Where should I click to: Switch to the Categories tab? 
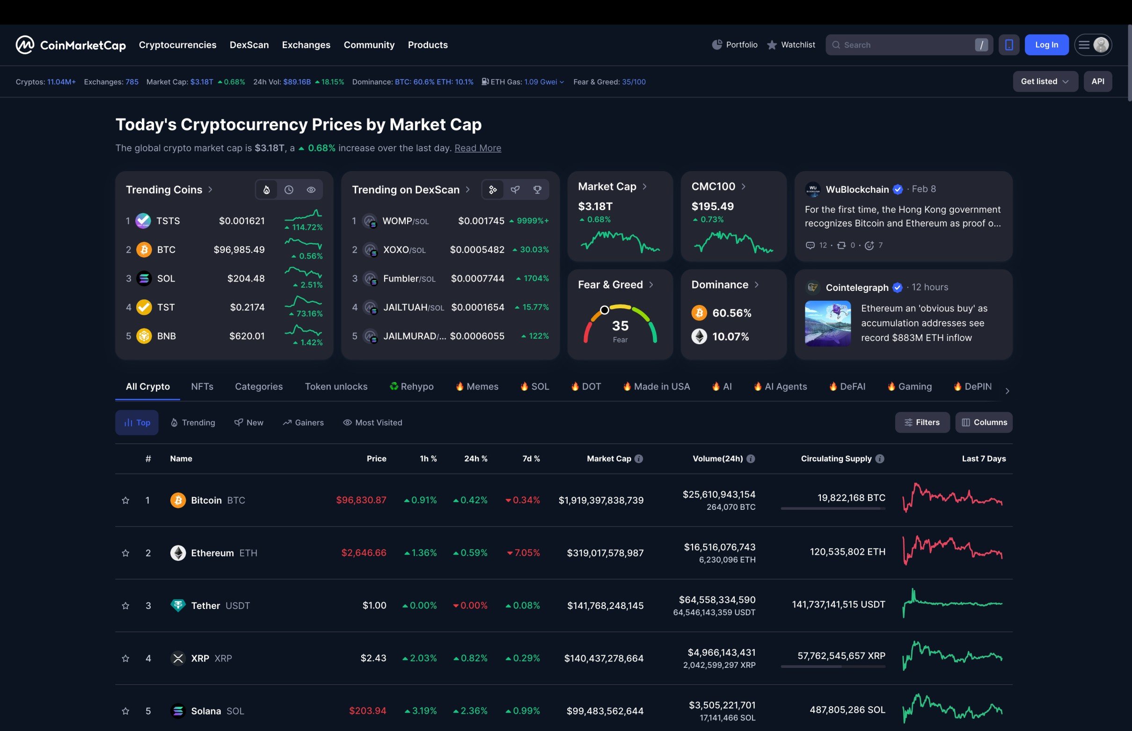[259, 386]
